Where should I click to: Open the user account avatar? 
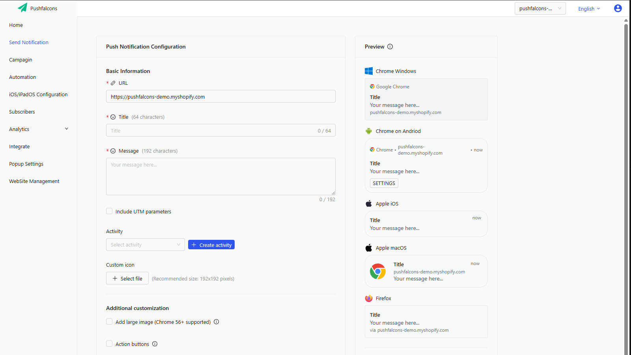click(x=618, y=8)
